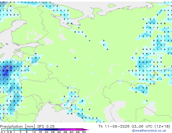Viewport: 172px width, 133px height.
Task: Click the 0.1–0.5 mm palest legend swatch
Action: (x=5, y=129)
